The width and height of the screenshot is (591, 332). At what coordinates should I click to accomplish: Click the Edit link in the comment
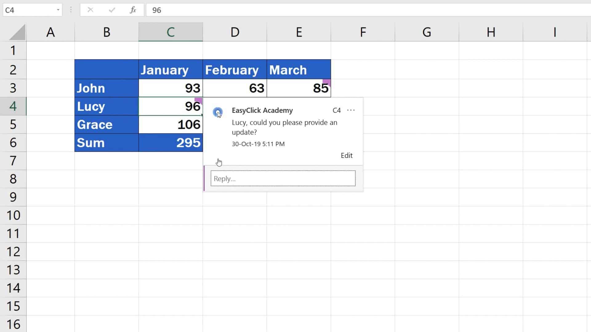[347, 155]
